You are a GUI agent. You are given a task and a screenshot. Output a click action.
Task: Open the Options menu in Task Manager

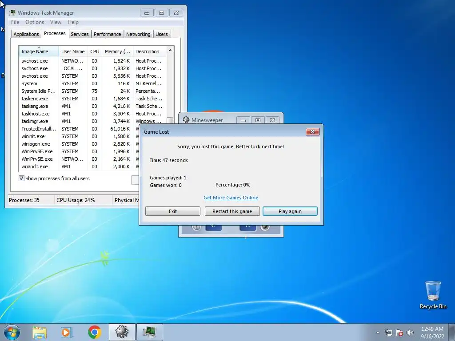pyautogui.click(x=35, y=22)
